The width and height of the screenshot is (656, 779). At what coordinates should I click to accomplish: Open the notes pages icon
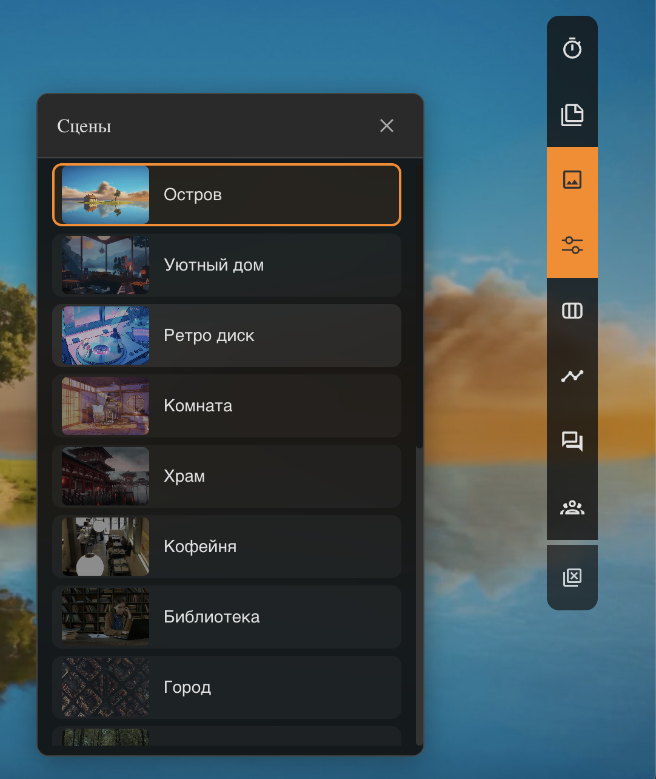(572, 114)
